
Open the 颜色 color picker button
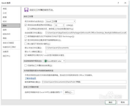pyautogui.click(x=69, y=92)
